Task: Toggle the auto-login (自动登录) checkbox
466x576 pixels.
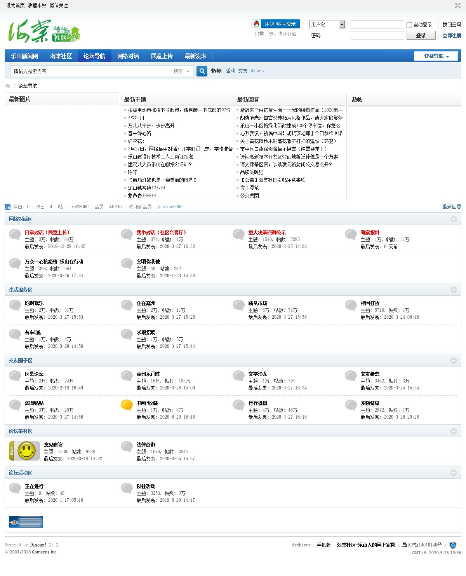Action: coord(409,25)
